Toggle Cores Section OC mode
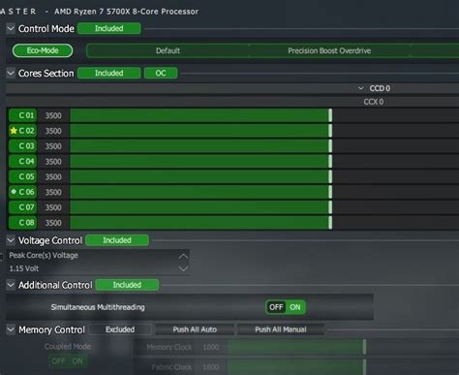The width and height of the screenshot is (459, 375). (161, 73)
